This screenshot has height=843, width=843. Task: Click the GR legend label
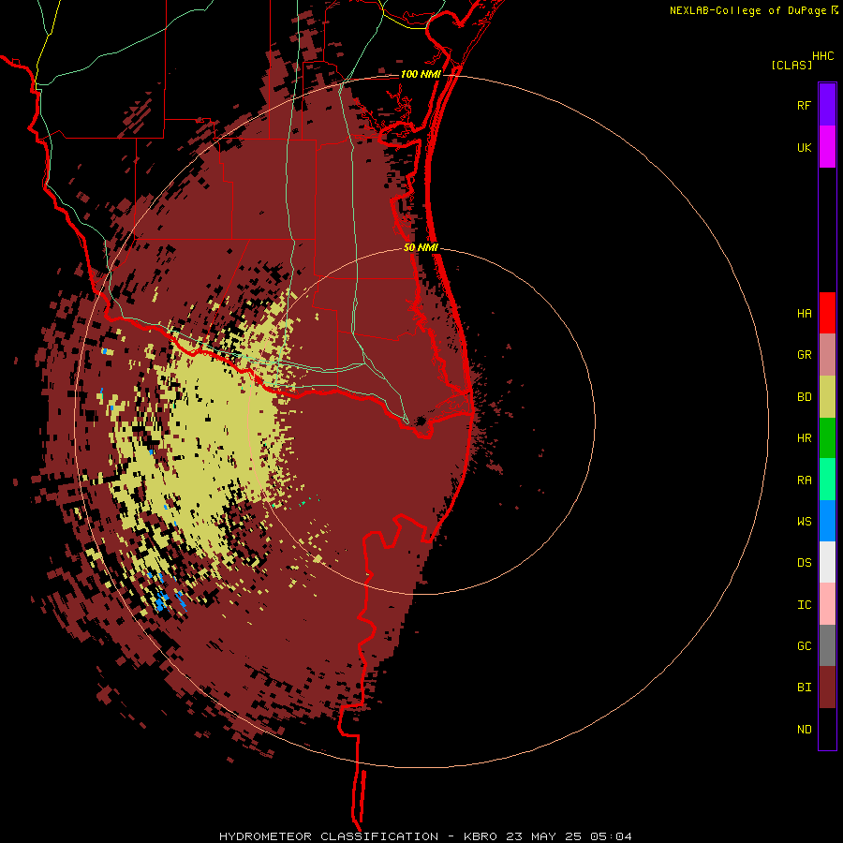tap(804, 355)
